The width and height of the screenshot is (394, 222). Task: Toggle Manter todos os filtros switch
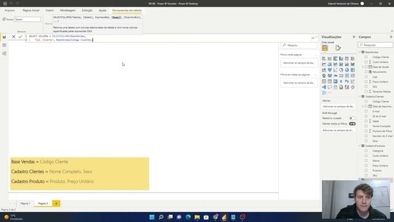click(x=352, y=124)
